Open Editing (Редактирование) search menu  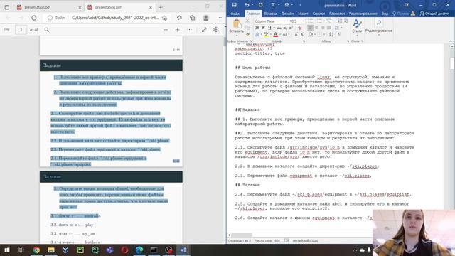click(x=379, y=27)
